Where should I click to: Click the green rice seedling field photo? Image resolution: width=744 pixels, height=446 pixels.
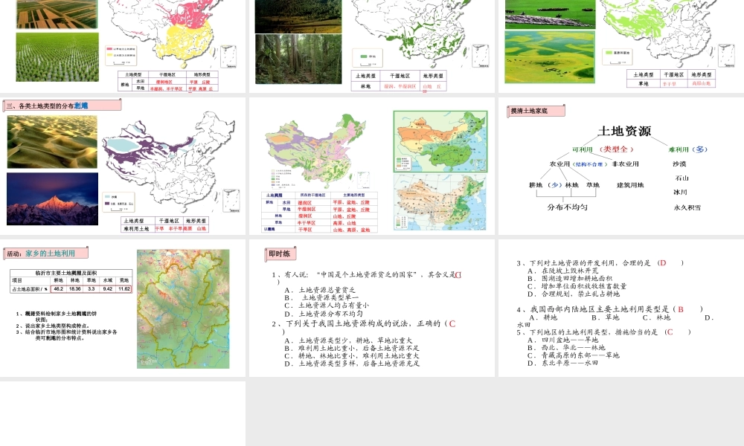pos(57,57)
